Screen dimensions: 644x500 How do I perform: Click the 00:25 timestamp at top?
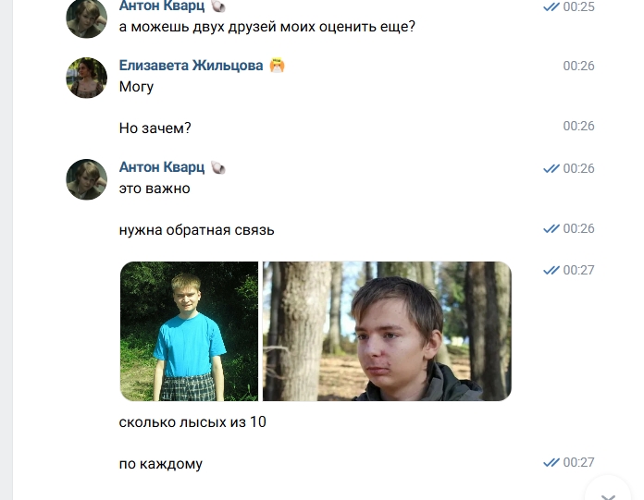tap(578, 6)
